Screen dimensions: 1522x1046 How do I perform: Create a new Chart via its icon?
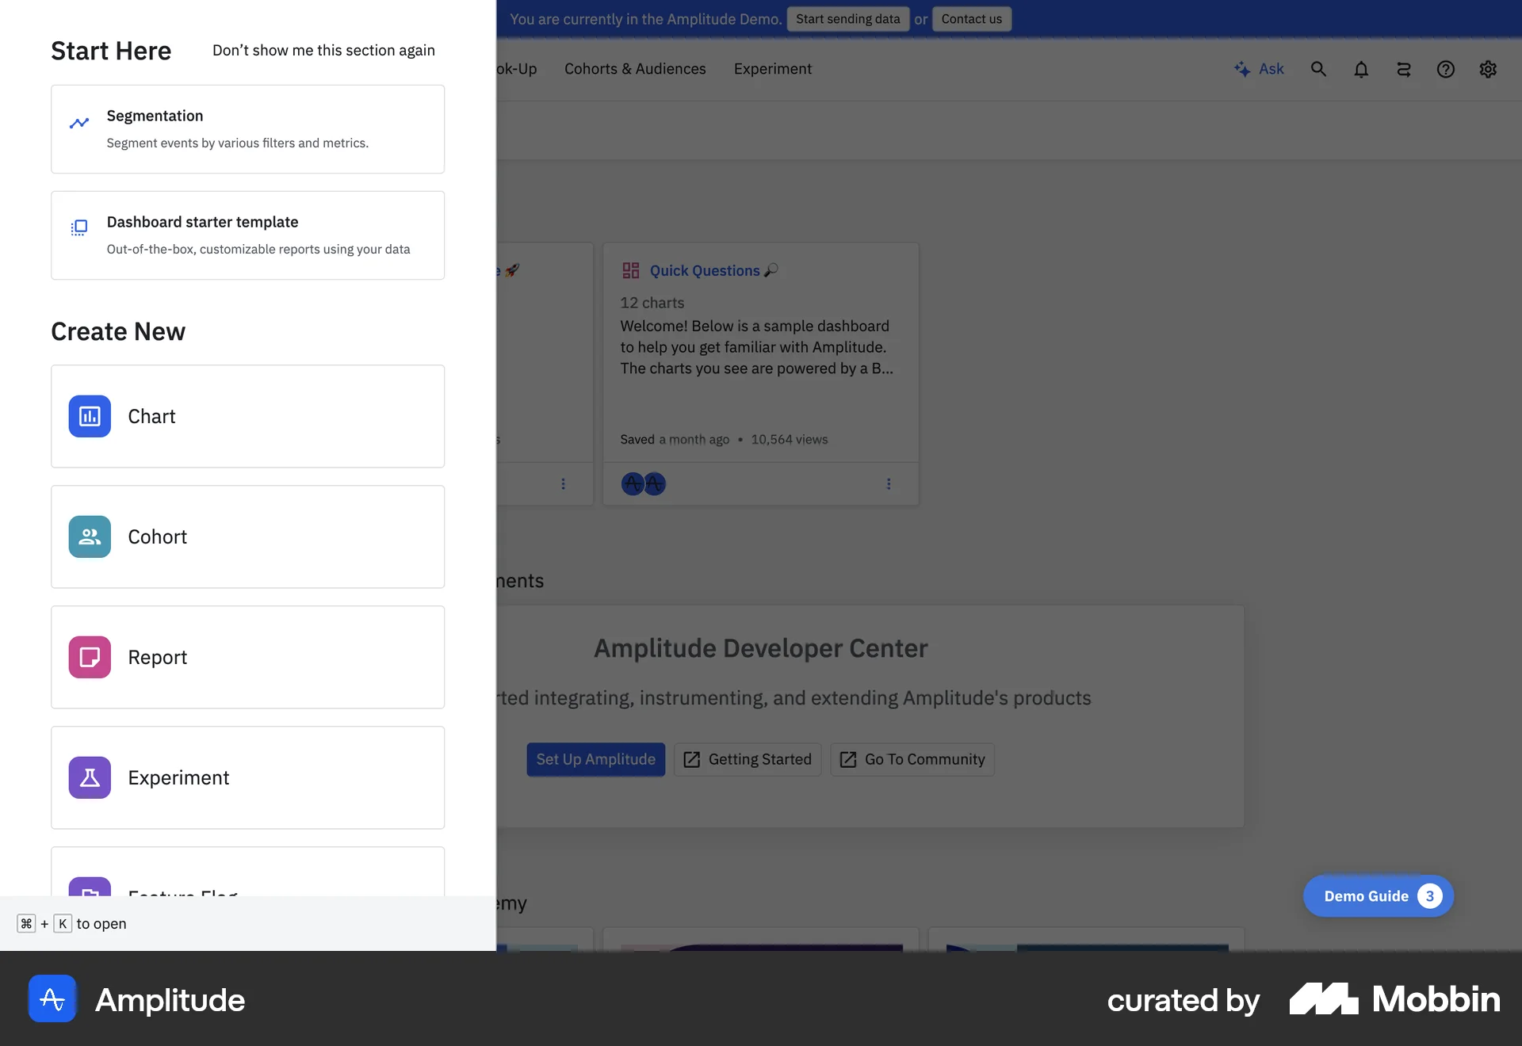[89, 416]
